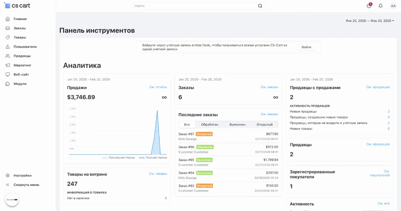Click the search magnifier icon
This screenshot has width=401, height=211.
260,6
